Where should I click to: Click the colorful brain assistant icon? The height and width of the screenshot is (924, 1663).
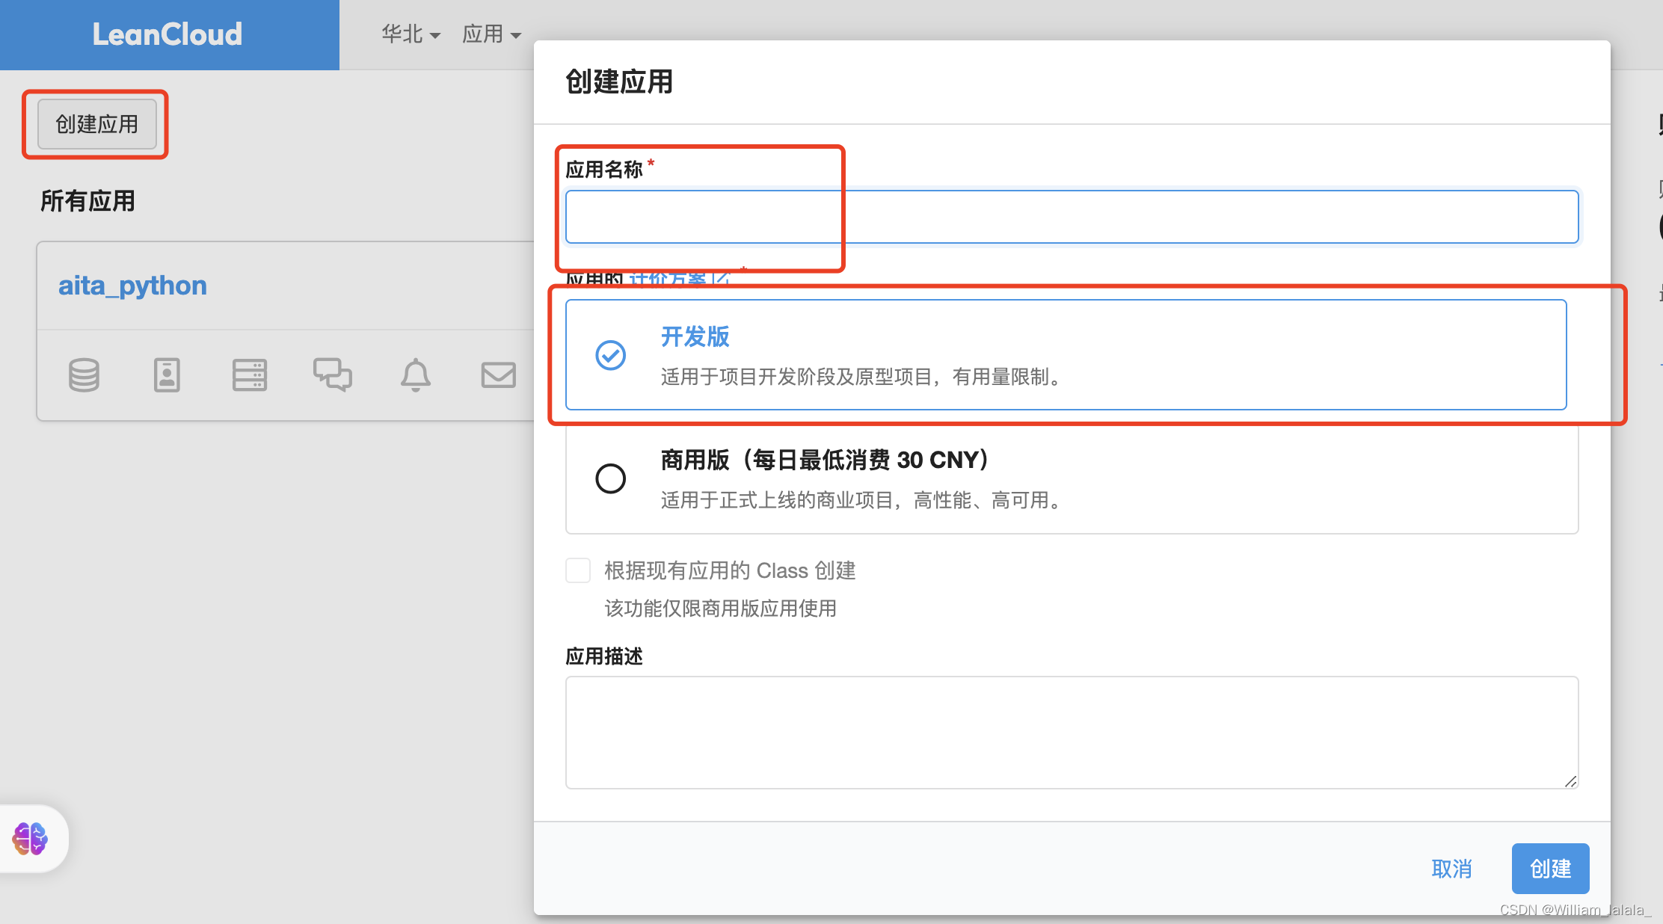coord(31,838)
